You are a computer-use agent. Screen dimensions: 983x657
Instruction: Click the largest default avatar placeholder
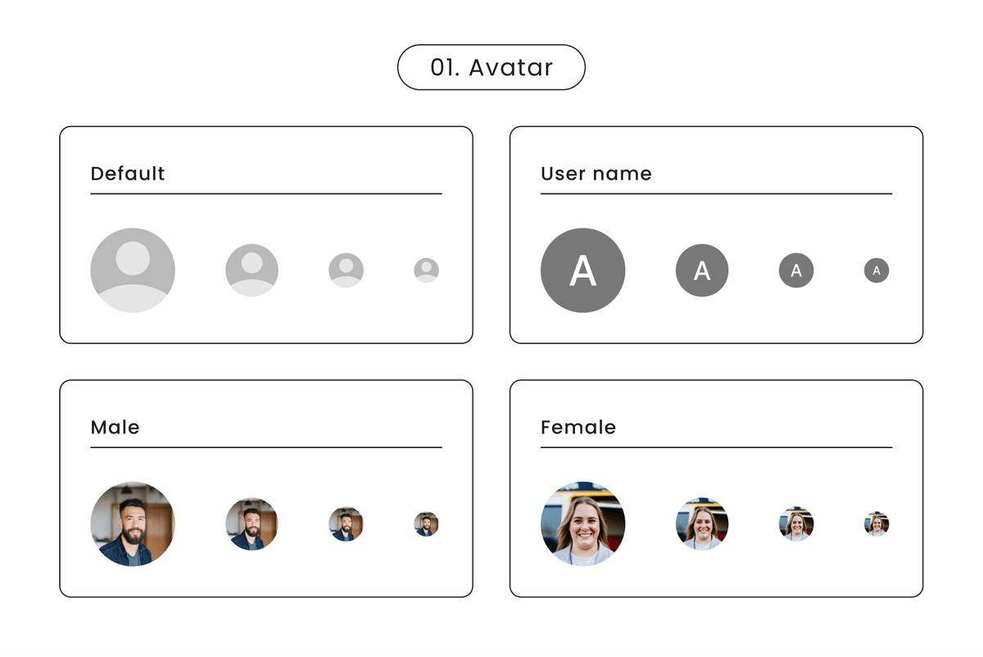(x=133, y=270)
